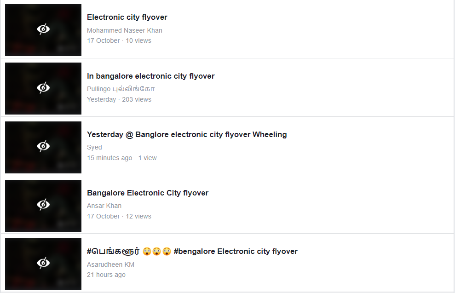The height and width of the screenshot is (293, 455).
Task: Reveal the 'In bangalore electronic city flyover' thumbnail icon
Action: [43, 88]
